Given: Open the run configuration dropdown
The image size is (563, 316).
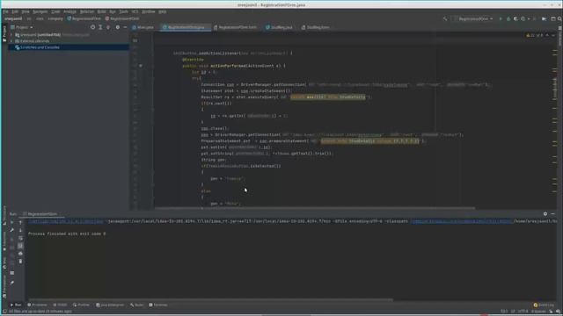Looking at the screenshot, I should (x=473, y=18).
